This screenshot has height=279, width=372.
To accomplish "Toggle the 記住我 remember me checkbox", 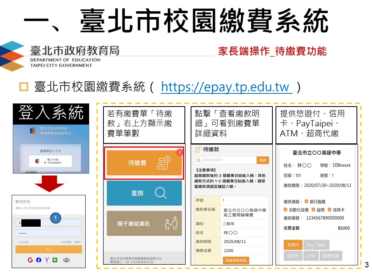I will [18, 242].
